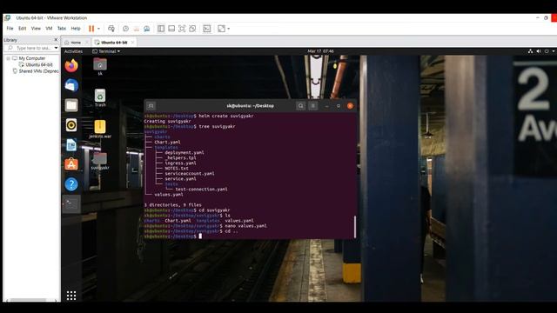Show applications grid in the dock
The image size is (557, 313).
tap(71, 296)
